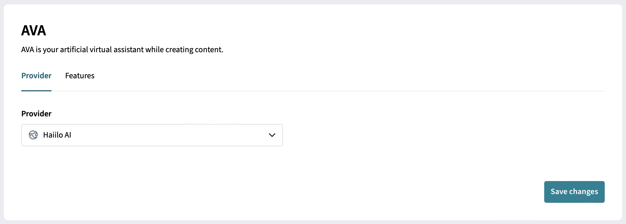
Task: Click the Haiilo AI swirl logo icon
Action: click(x=33, y=135)
